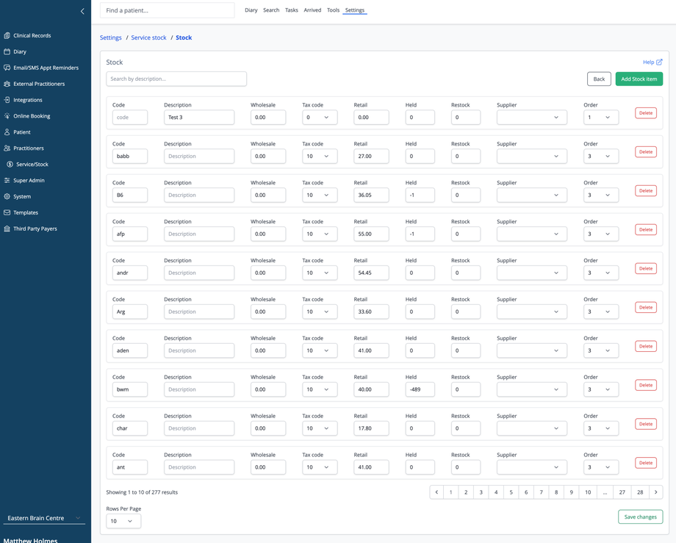This screenshot has width=676, height=543.
Task: Collapse the sidebar with the chevron arrow
Action: pyautogui.click(x=82, y=11)
